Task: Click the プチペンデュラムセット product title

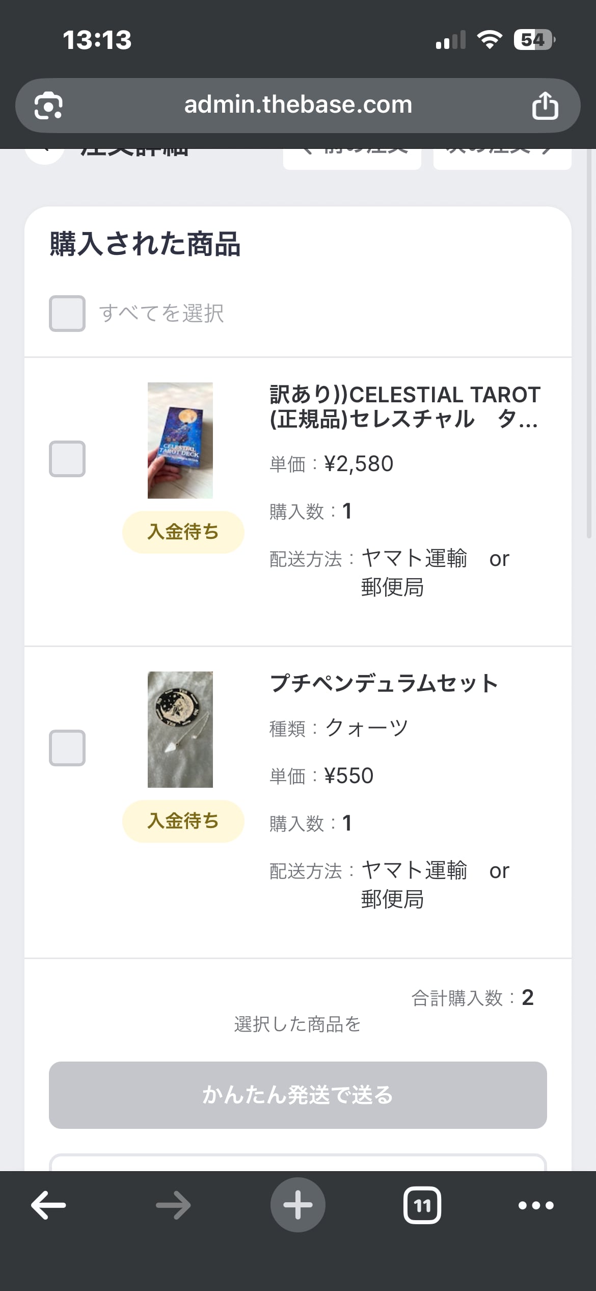Action: [x=384, y=683]
